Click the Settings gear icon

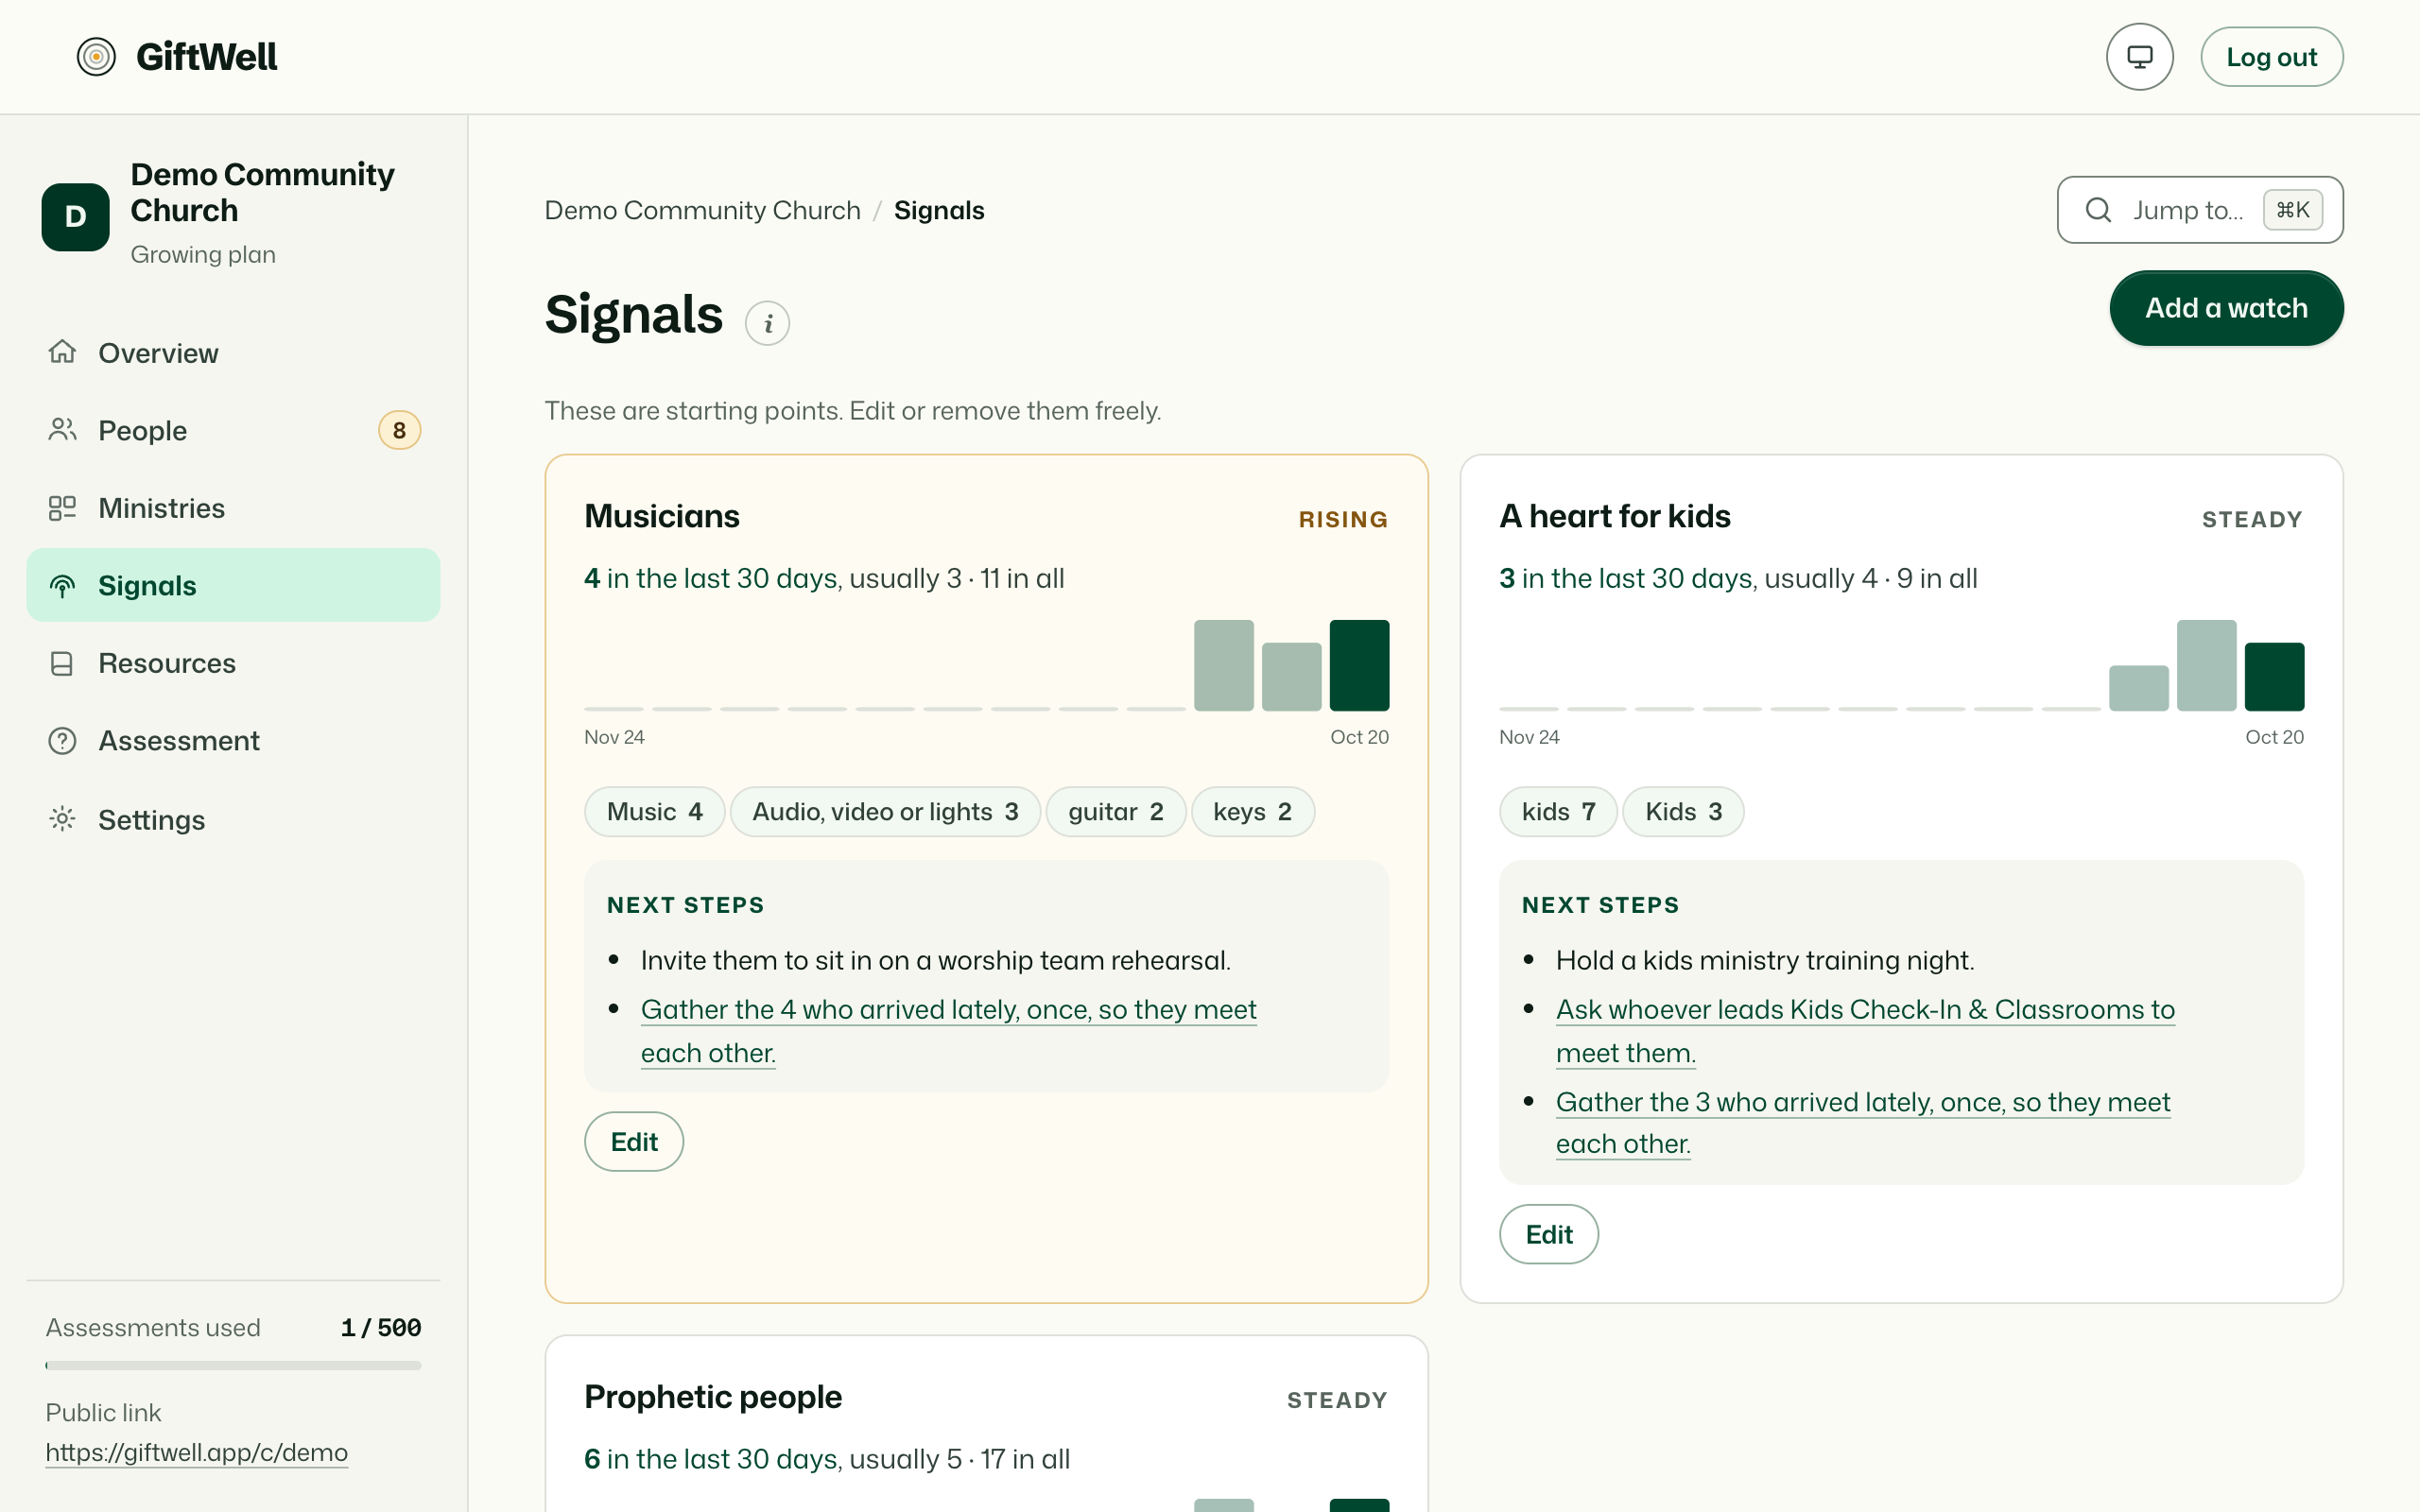tap(62, 819)
